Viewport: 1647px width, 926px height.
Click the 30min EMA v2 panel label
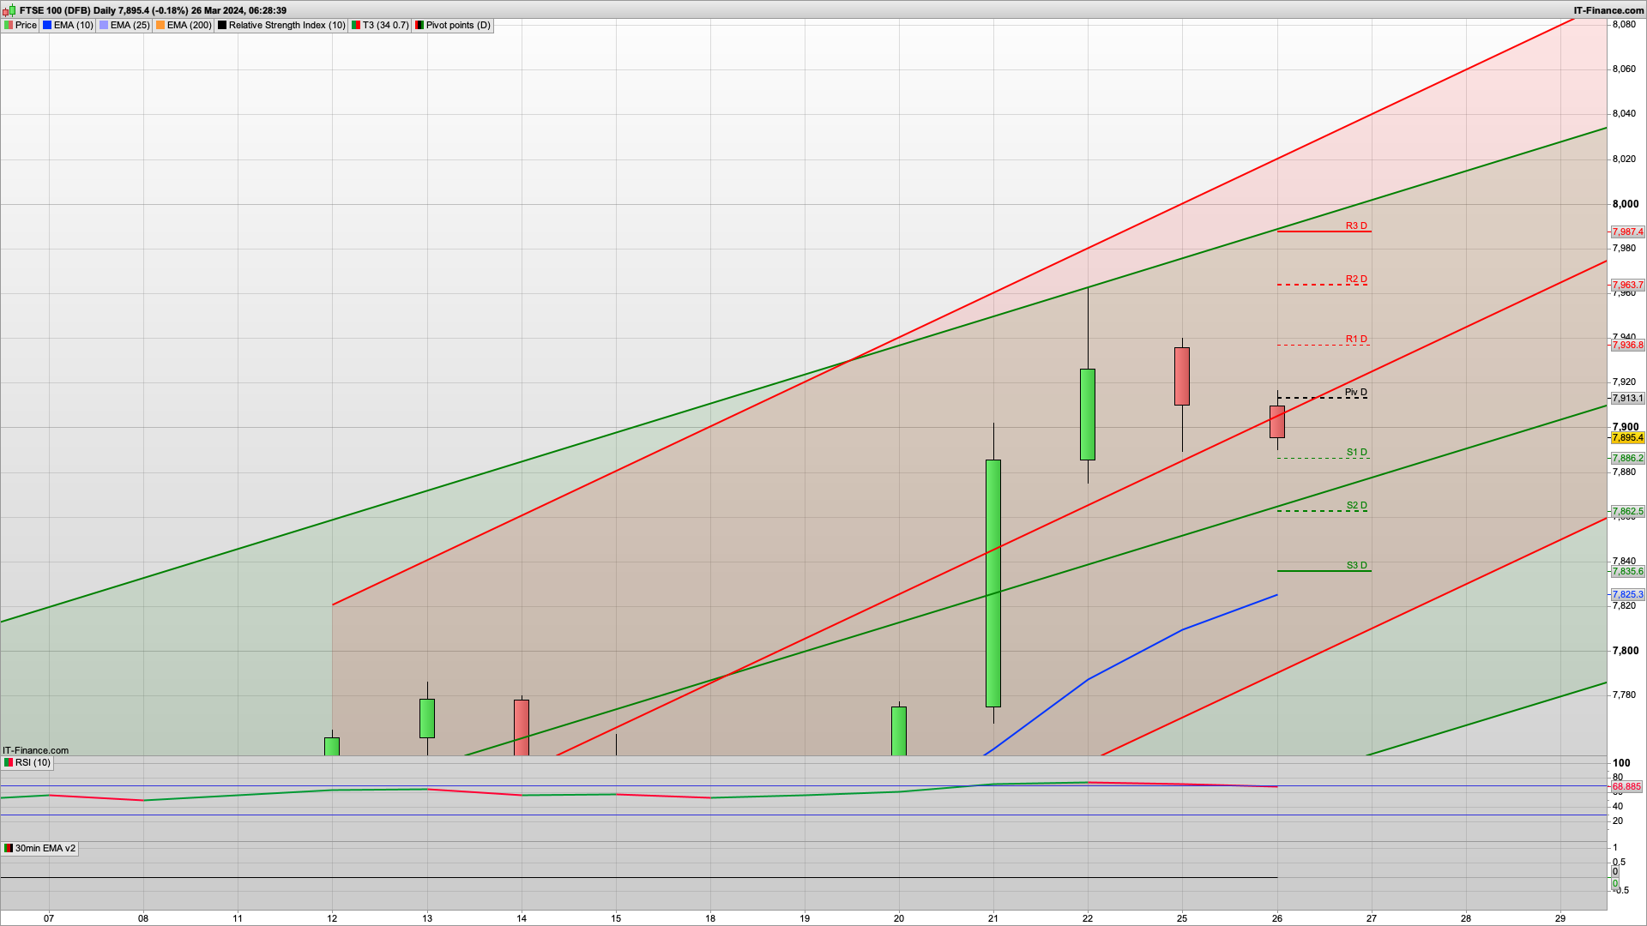point(39,848)
